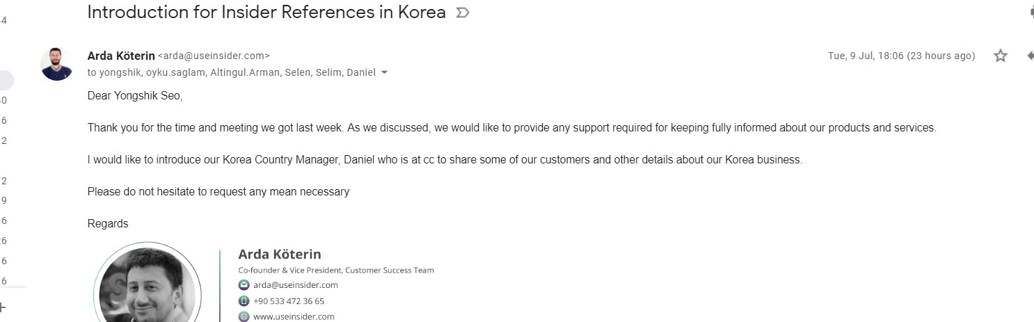The height and width of the screenshot is (322, 1034).
Task: Click the sender address <arda@useinsider.com>
Action: pos(214,56)
